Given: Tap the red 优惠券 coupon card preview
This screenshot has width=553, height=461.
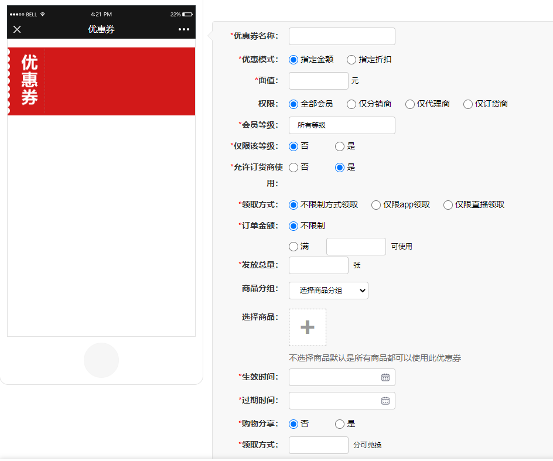Looking at the screenshot, I should [x=101, y=81].
